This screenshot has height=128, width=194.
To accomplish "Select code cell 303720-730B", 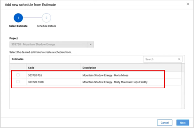I will pos(54,82).
